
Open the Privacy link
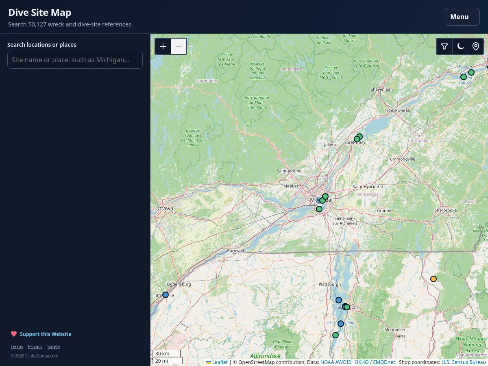[x=35, y=346]
